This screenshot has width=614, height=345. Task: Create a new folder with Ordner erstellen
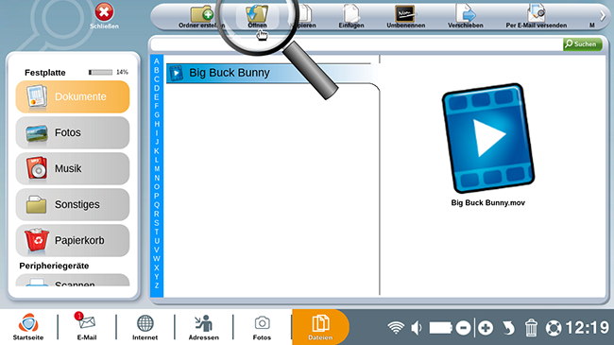click(201, 16)
